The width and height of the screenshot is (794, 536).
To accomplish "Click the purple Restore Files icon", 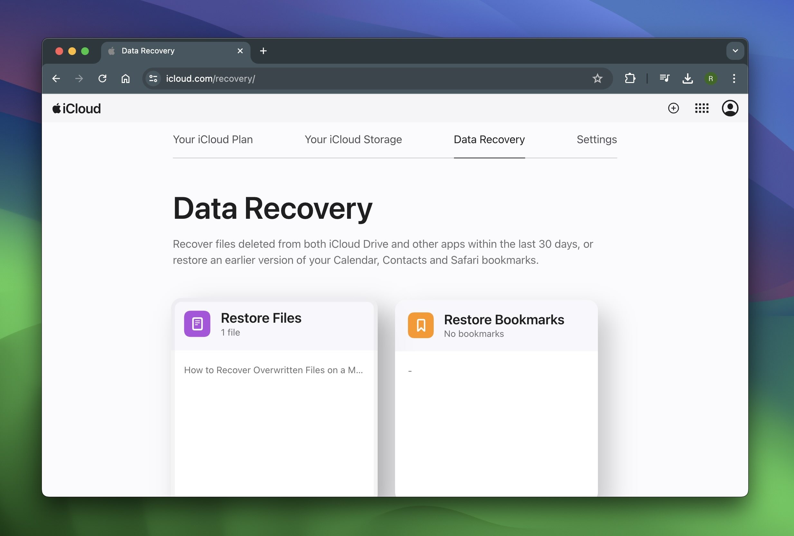I will pos(197,324).
